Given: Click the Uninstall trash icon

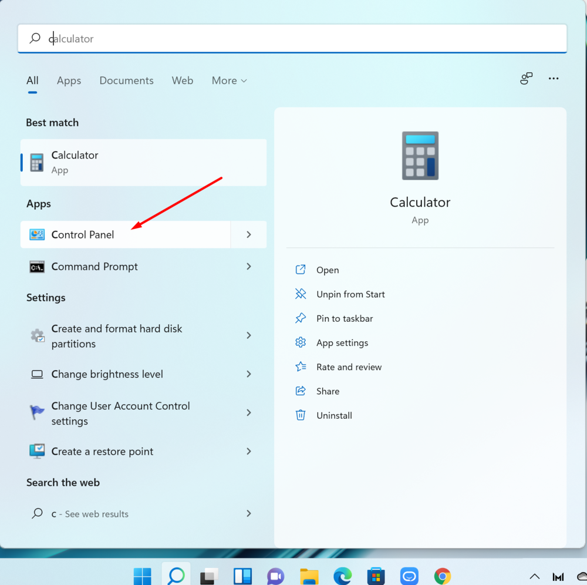Looking at the screenshot, I should tap(301, 415).
